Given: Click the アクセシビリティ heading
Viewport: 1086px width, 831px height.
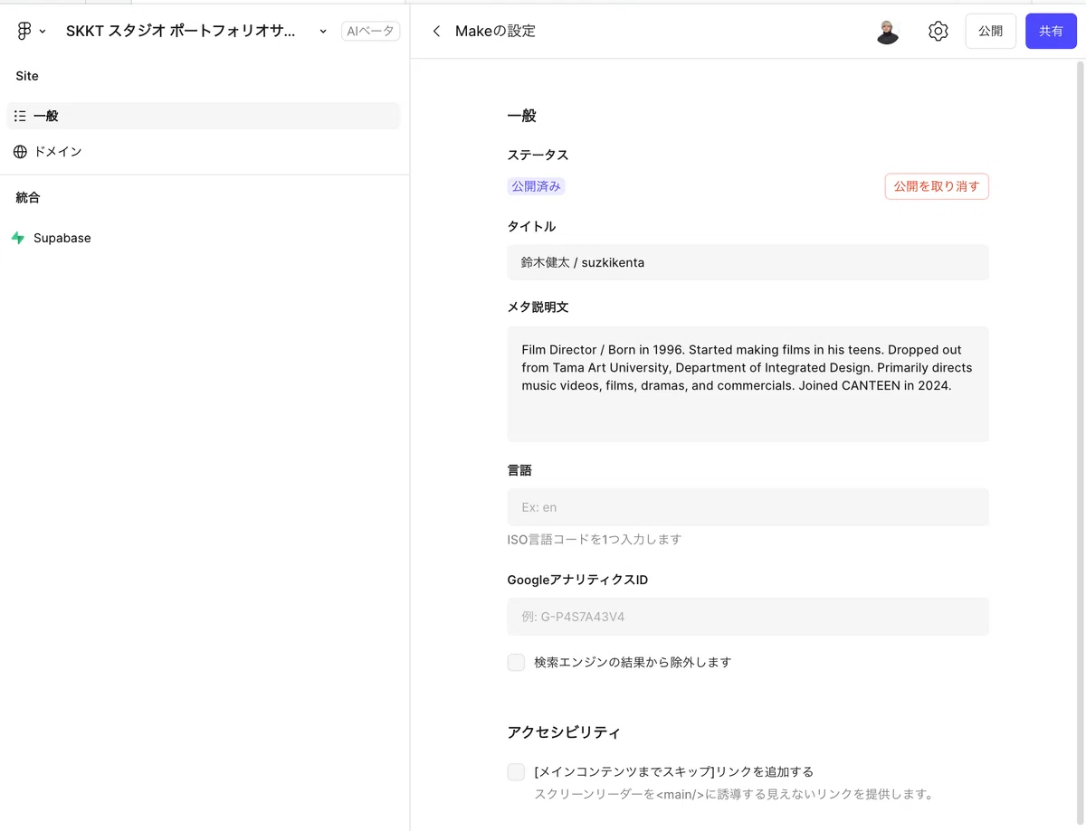Looking at the screenshot, I should [564, 732].
